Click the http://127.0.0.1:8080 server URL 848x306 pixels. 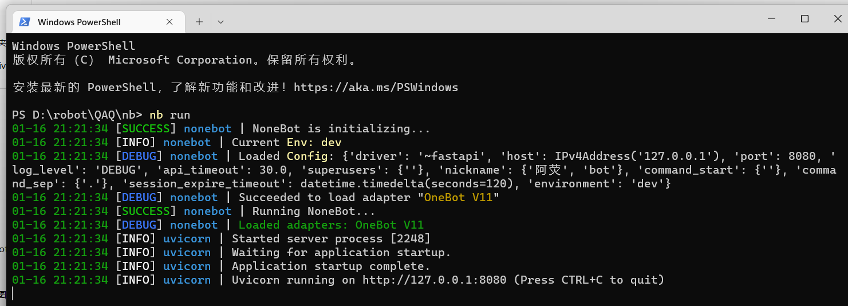pos(435,280)
